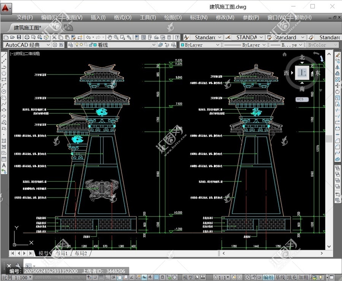Toggle grid display in status bar
The width and height of the screenshot is (342, 281).
click(x=101, y=277)
